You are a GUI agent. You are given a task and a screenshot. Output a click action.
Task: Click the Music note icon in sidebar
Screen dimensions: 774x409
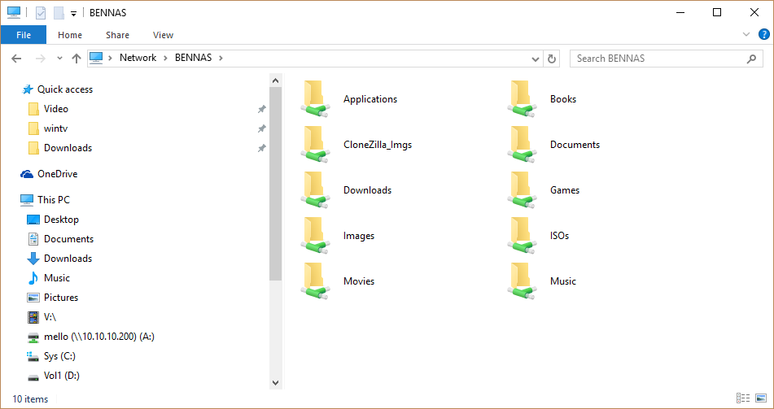point(33,278)
